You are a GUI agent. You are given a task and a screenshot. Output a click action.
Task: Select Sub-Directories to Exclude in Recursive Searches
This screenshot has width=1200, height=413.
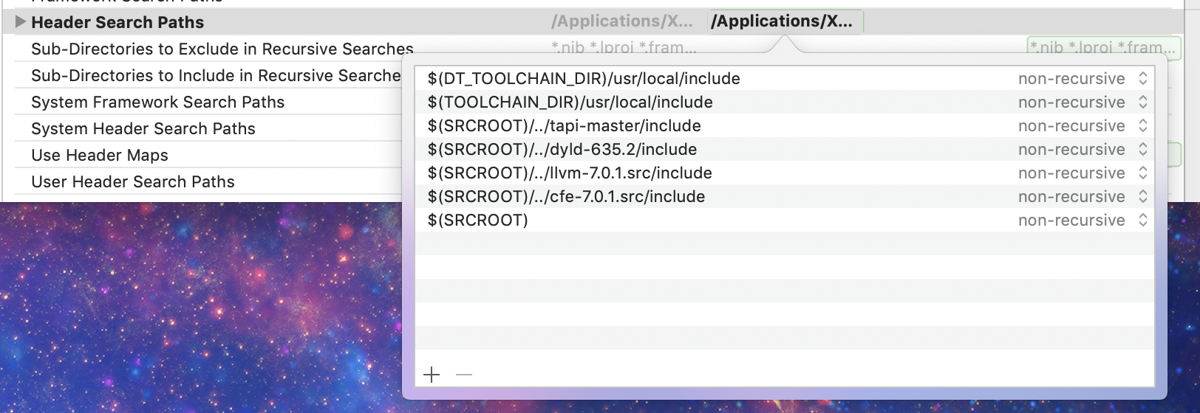222,49
